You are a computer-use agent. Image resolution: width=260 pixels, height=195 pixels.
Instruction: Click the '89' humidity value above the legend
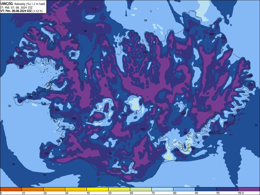(x=198, y=186)
